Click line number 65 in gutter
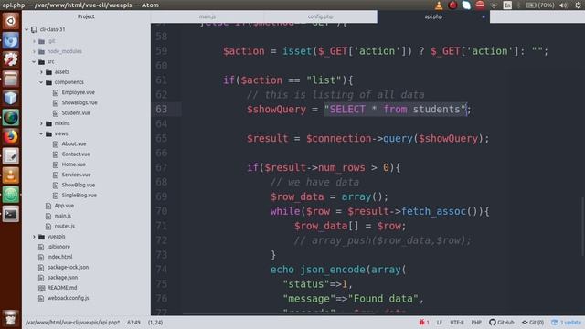This screenshot has width=585, height=329. click(162, 138)
